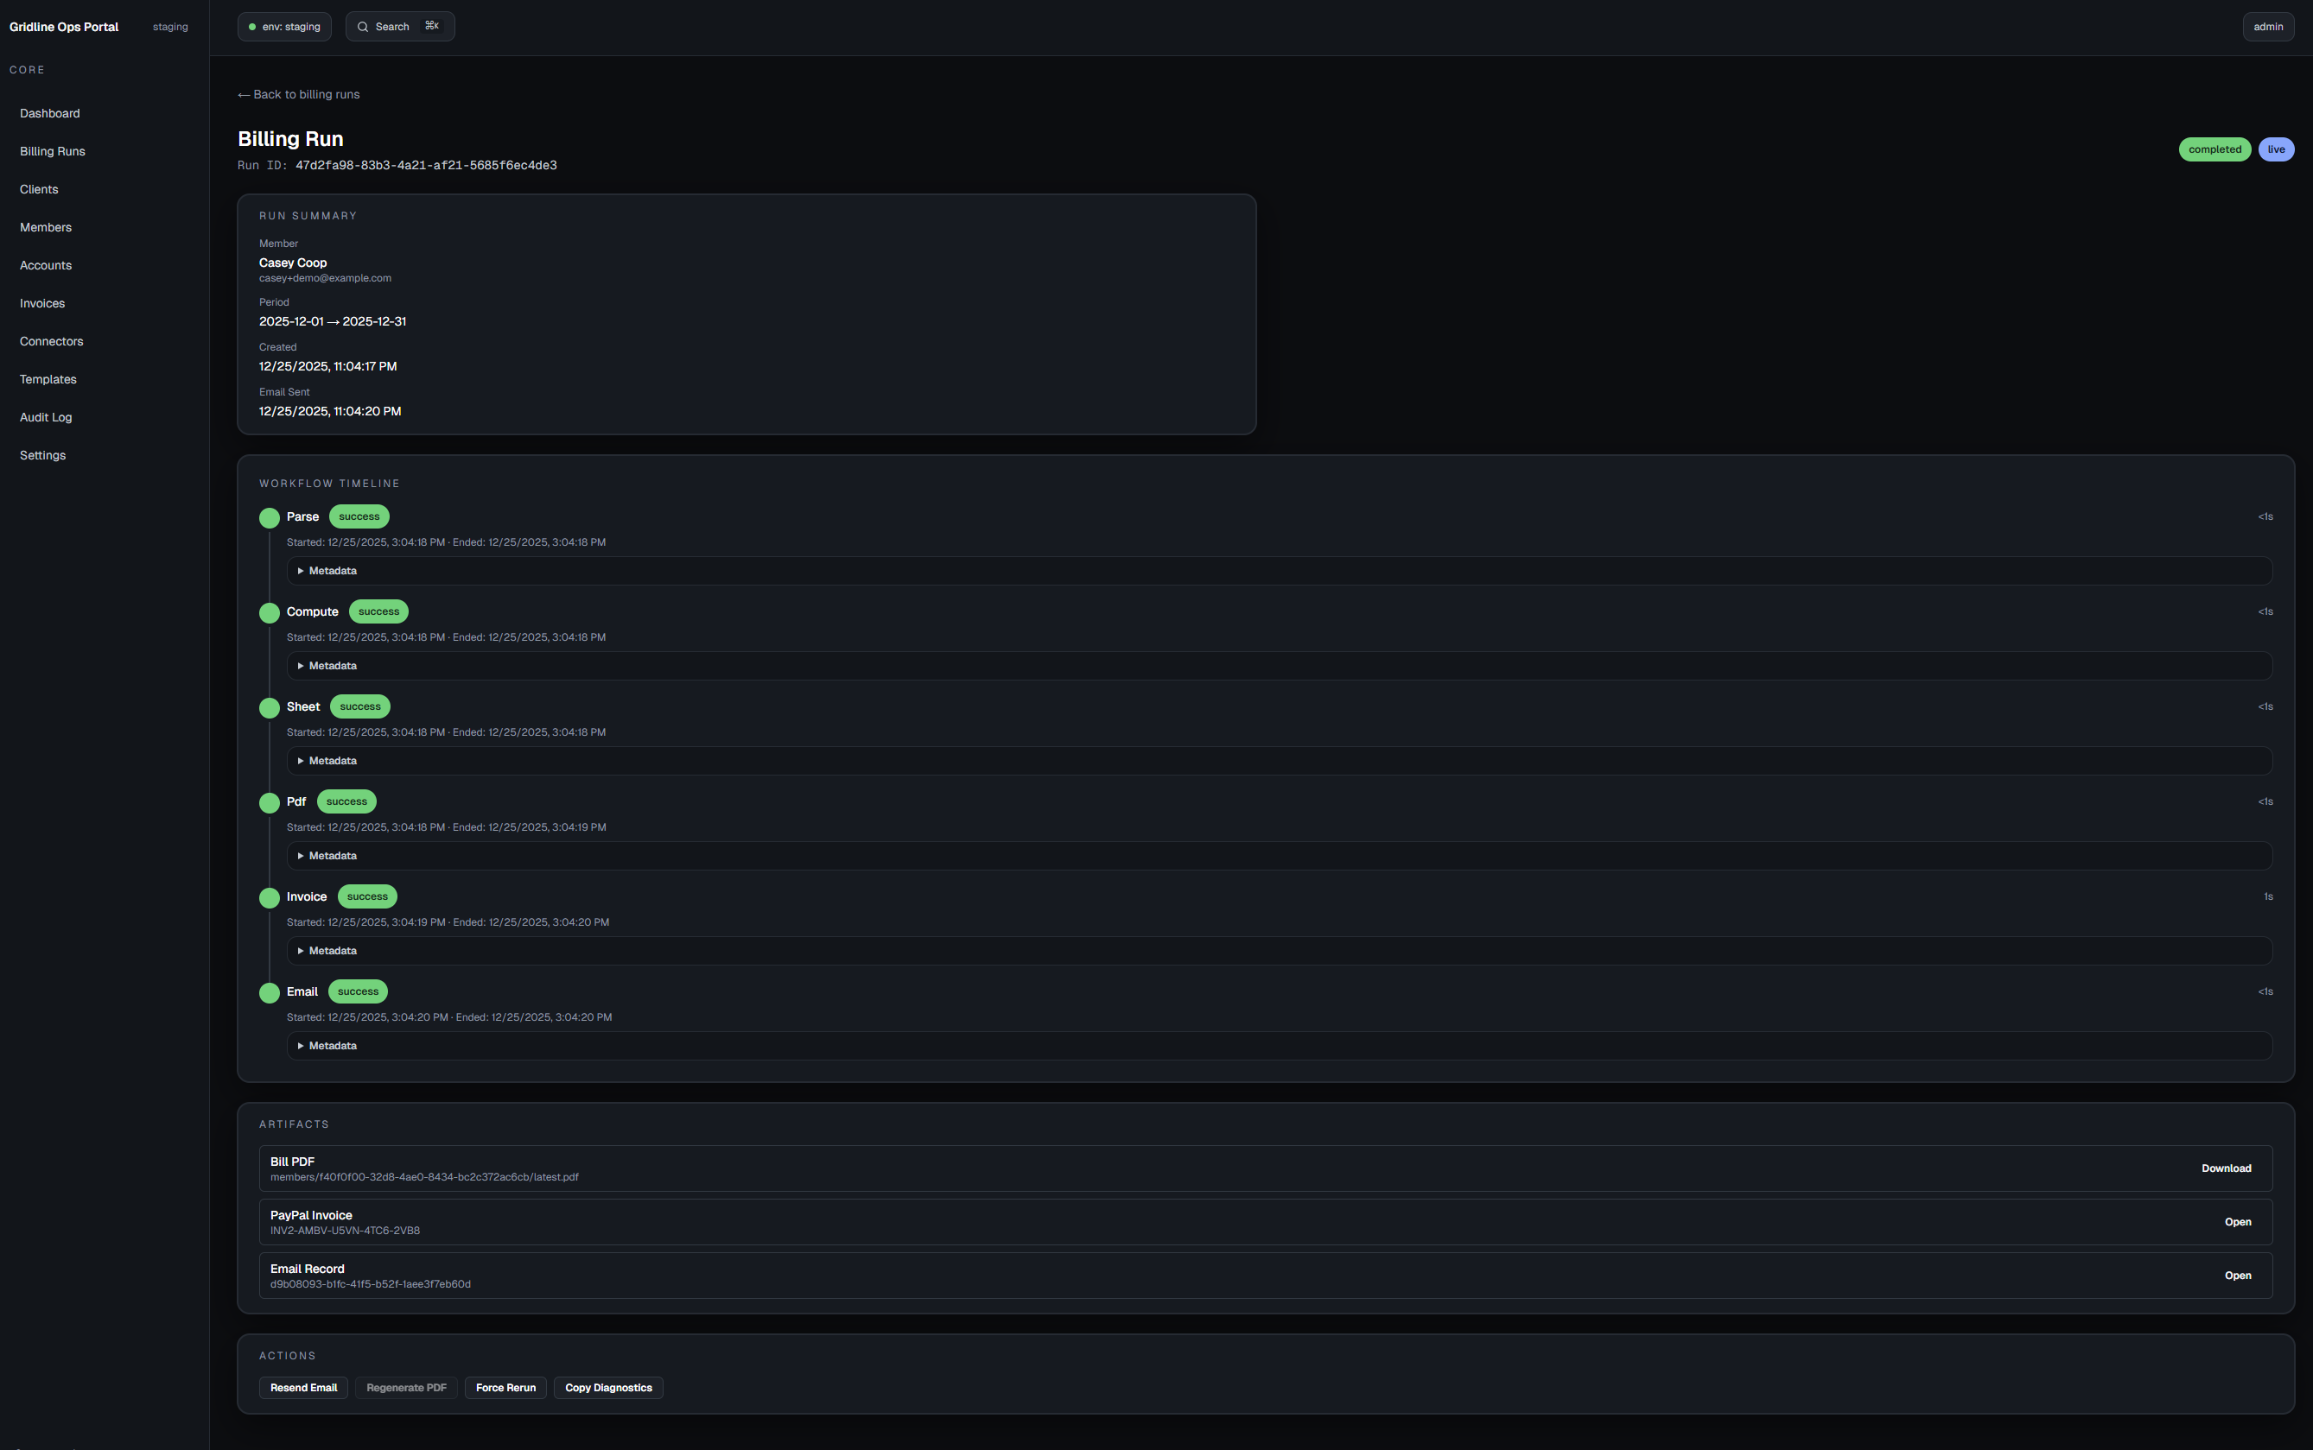Download the Bill PDF artifact
The width and height of the screenshot is (2313, 1450).
point(2226,1168)
